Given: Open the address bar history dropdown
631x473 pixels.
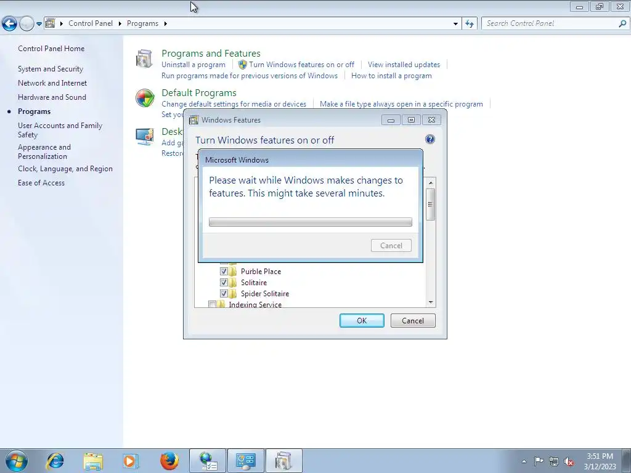Looking at the screenshot, I should coord(455,24).
